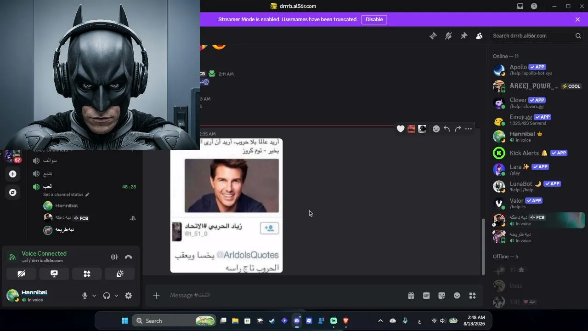
Task: Open the Help question mark icon
Action: [x=534, y=6]
